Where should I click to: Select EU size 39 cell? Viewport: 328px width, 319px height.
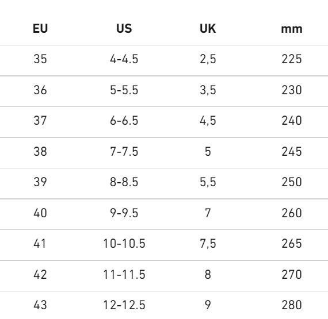pos(40,182)
